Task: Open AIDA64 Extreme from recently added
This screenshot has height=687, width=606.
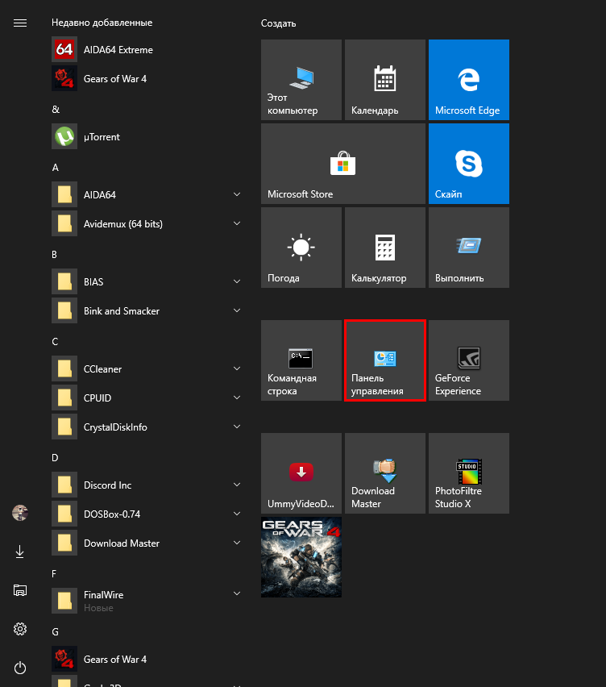Action: pos(147,49)
